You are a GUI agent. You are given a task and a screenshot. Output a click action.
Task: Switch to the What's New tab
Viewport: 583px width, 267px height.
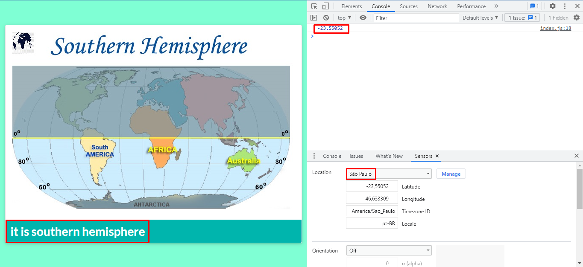coord(389,156)
